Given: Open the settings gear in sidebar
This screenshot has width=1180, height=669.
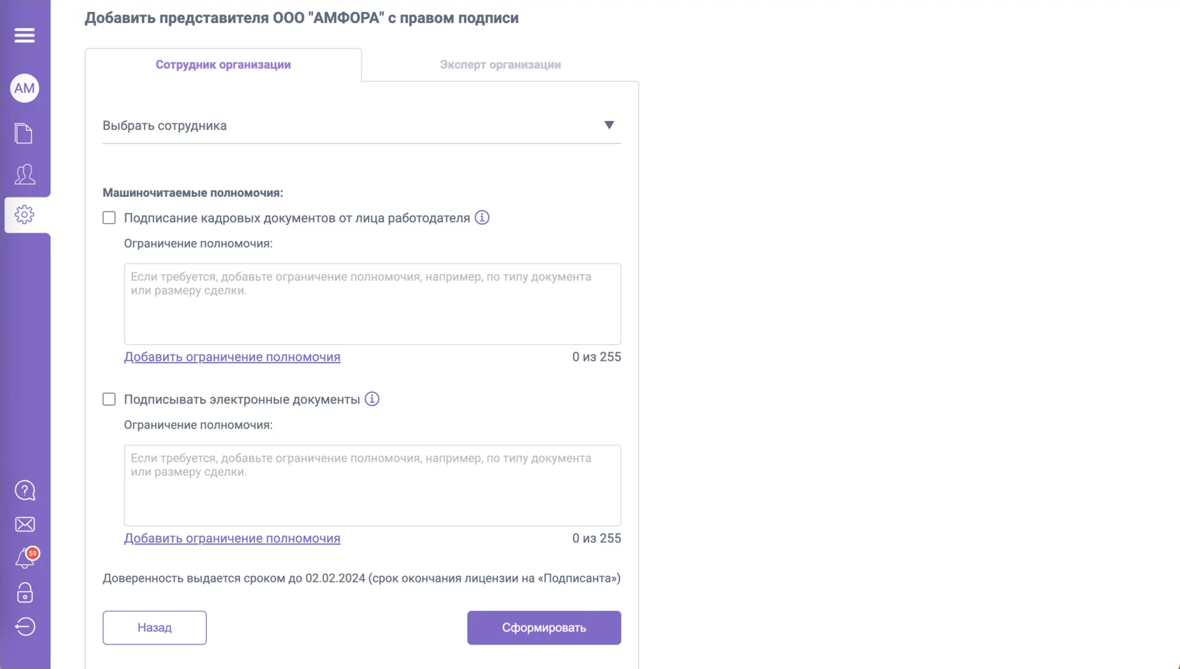Looking at the screenshot, I should point(25,214).
